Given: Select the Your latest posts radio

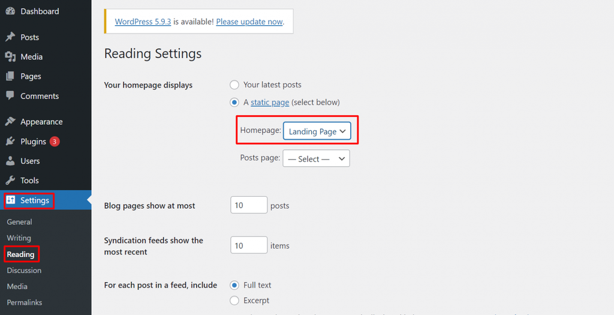Looking at the screenshot, I should [x=234, y=85].
